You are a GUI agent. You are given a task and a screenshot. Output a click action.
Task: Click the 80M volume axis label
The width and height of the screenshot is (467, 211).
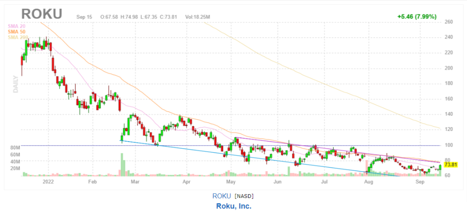[x=15, y=148]
